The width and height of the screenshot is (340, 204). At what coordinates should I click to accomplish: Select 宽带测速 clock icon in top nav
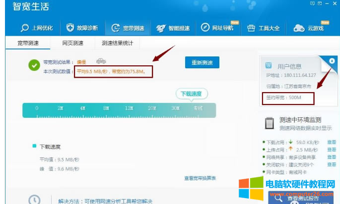click(x=116, y=28)
